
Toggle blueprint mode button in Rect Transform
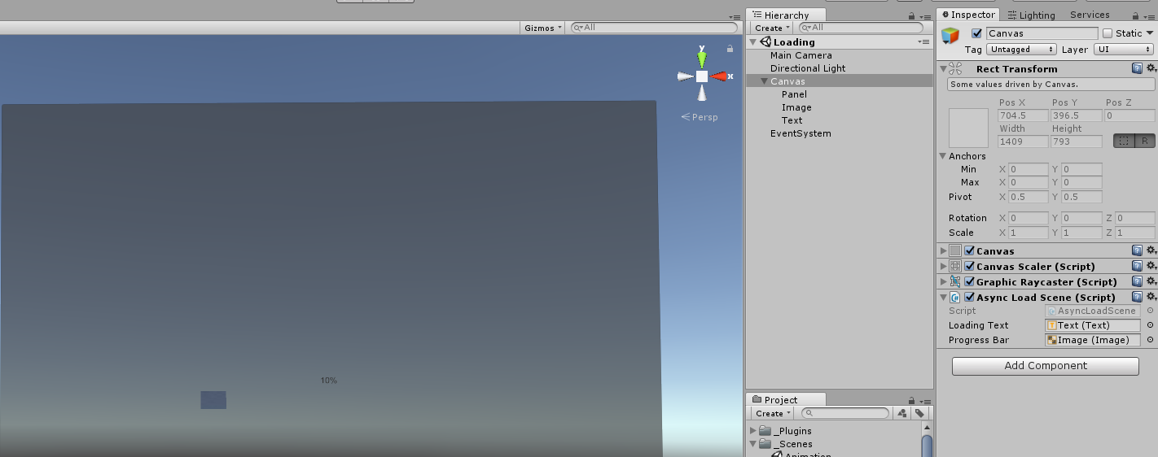tap(1124, 141)
